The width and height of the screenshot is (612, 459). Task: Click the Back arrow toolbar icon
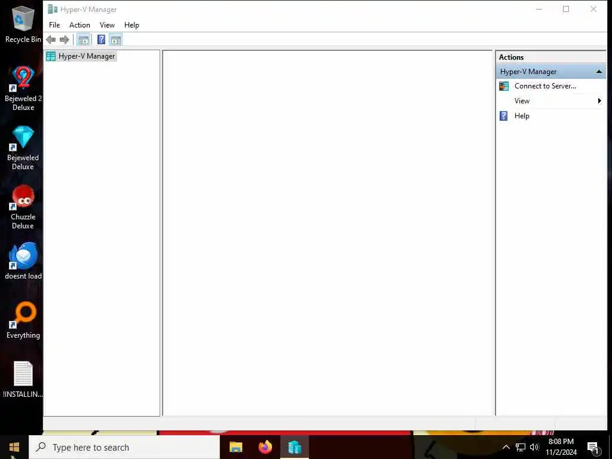click(51, 39)
